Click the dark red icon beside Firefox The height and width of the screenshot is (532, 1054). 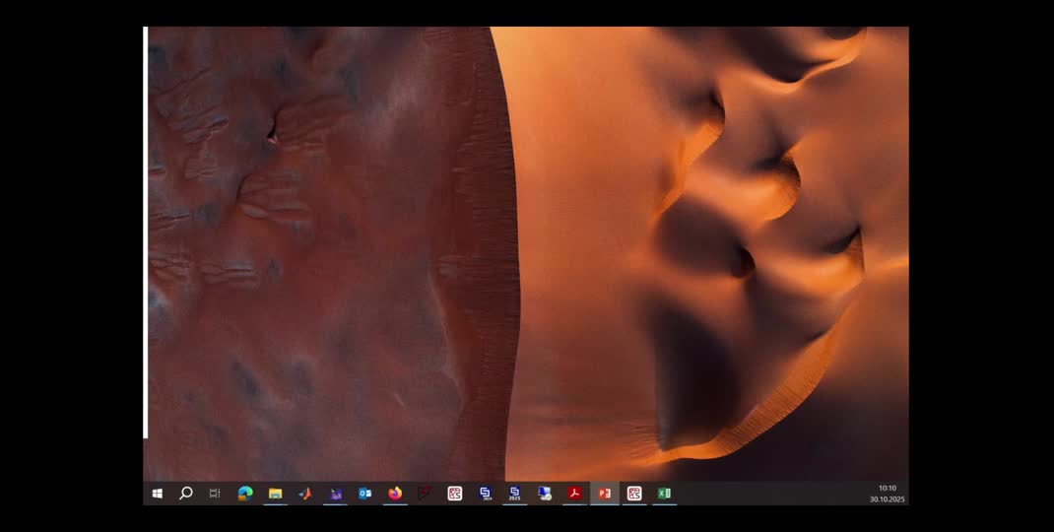point(425,494)
